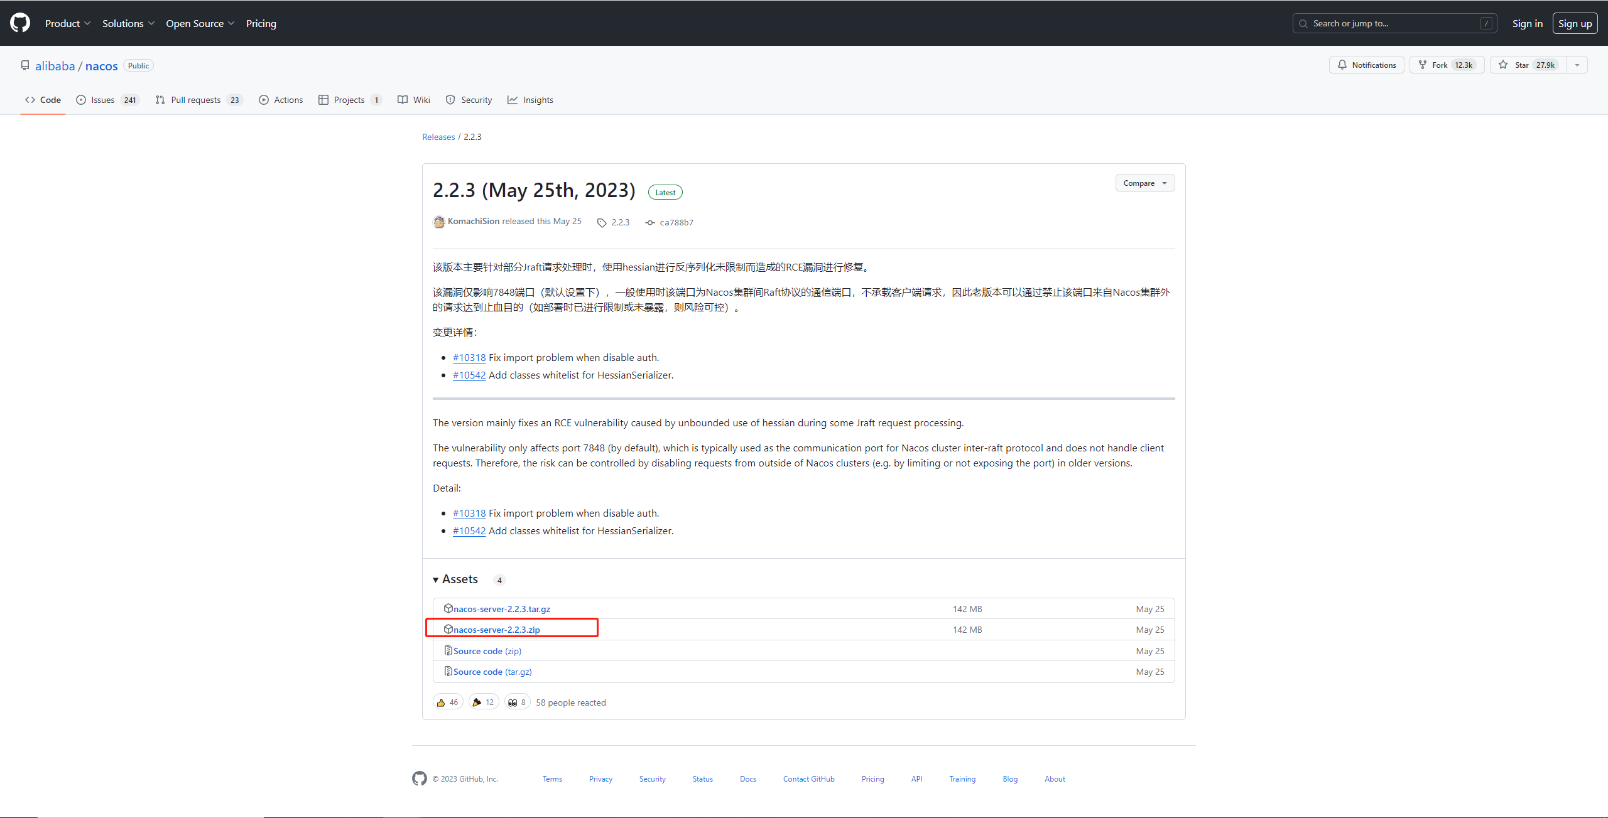Open #10542 in the Chinese changelog list
Viewport: 1608px width, 818px height.
click(469, 375)
